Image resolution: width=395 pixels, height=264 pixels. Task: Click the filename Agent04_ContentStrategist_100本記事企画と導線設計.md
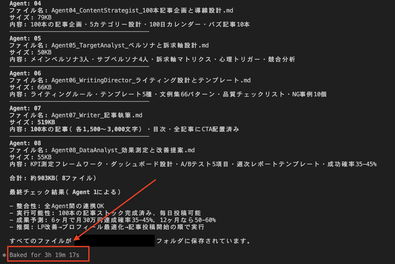(x=142, y=10)
